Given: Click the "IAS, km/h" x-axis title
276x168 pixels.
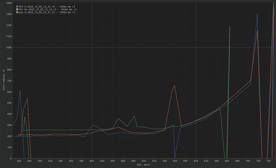Looking at the screenshot, I should 144,165.
